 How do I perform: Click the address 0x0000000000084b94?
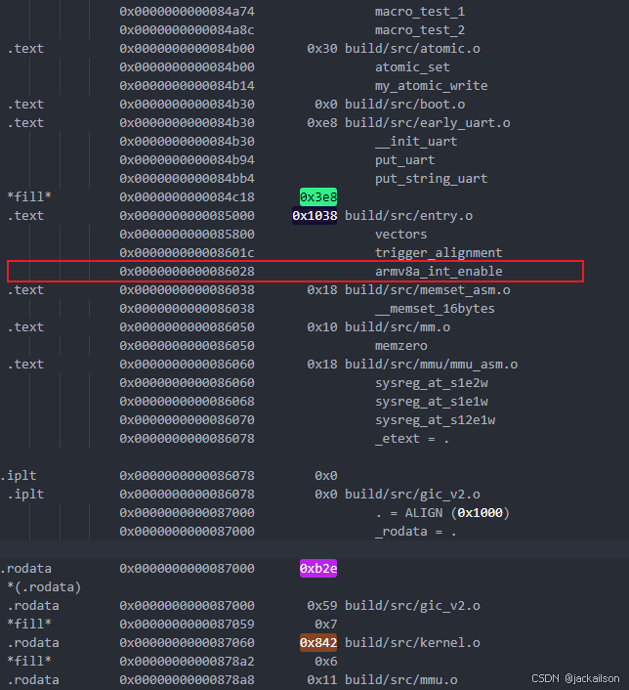[x=187, y=159]
